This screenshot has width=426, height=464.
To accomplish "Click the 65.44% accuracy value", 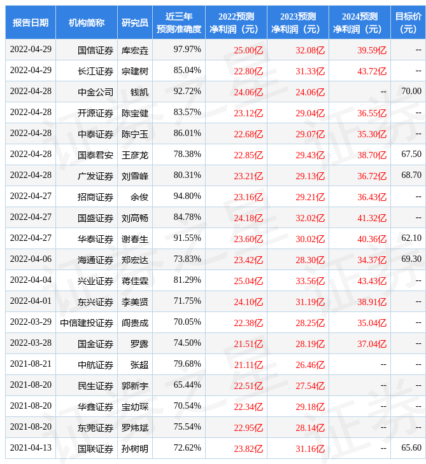I will (187, 385).
